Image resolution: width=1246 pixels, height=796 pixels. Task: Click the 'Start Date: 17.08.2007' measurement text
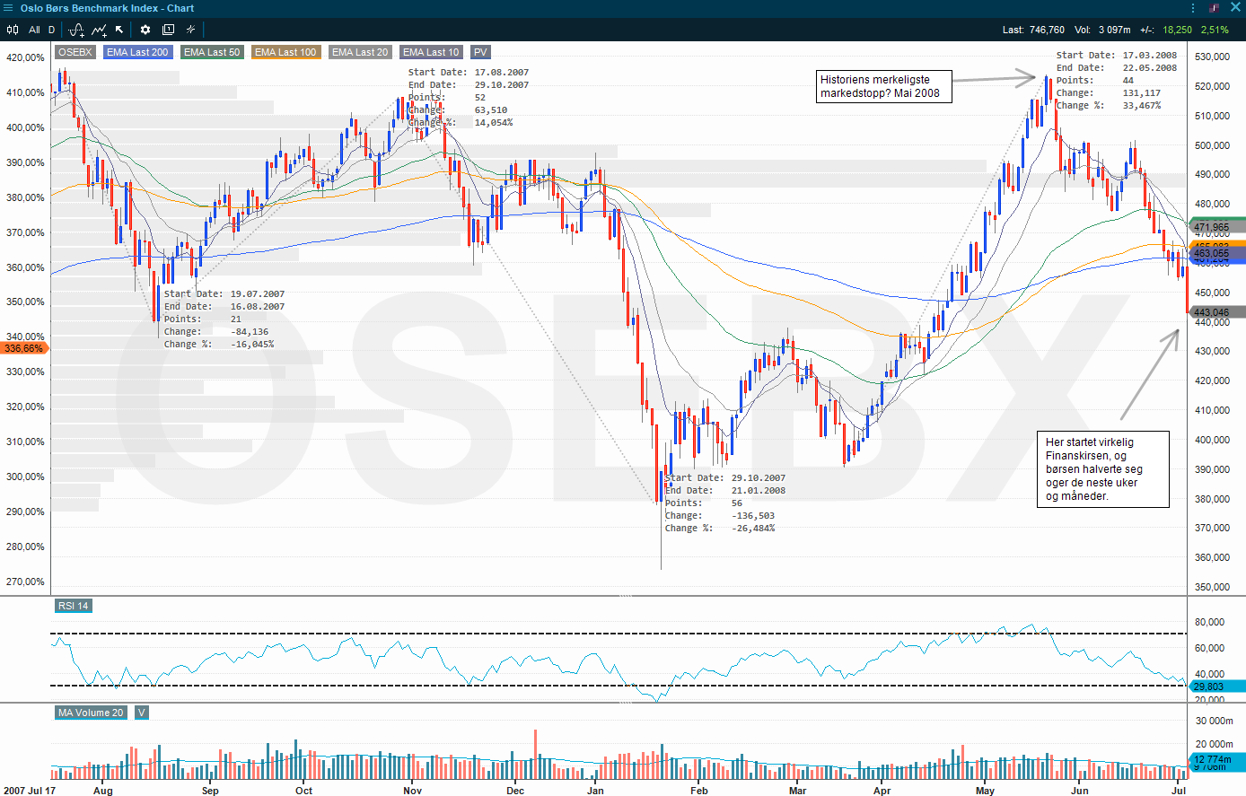(x=469, y=72)
